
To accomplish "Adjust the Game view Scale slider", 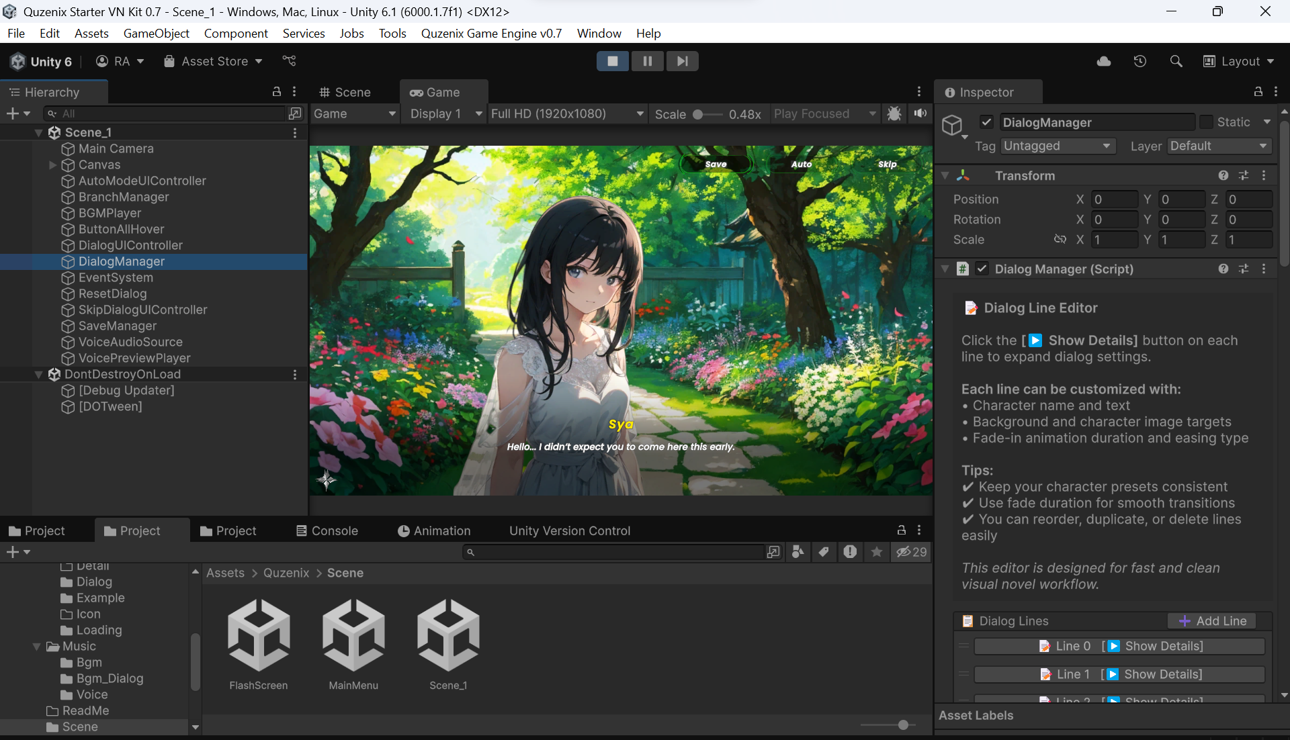I will (707, 114).
